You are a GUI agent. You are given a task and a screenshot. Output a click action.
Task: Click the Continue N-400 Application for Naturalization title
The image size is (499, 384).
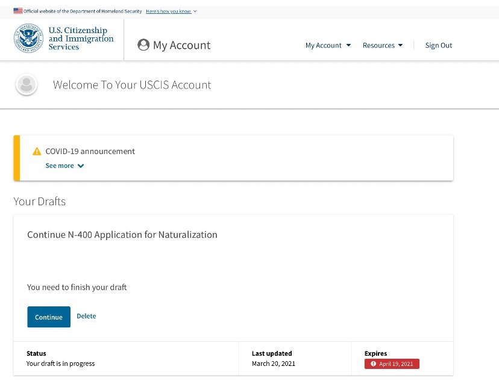coord(122,235)
